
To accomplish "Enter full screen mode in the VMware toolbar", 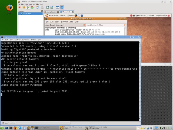I will pyautogui.click(x=48, y=7).
